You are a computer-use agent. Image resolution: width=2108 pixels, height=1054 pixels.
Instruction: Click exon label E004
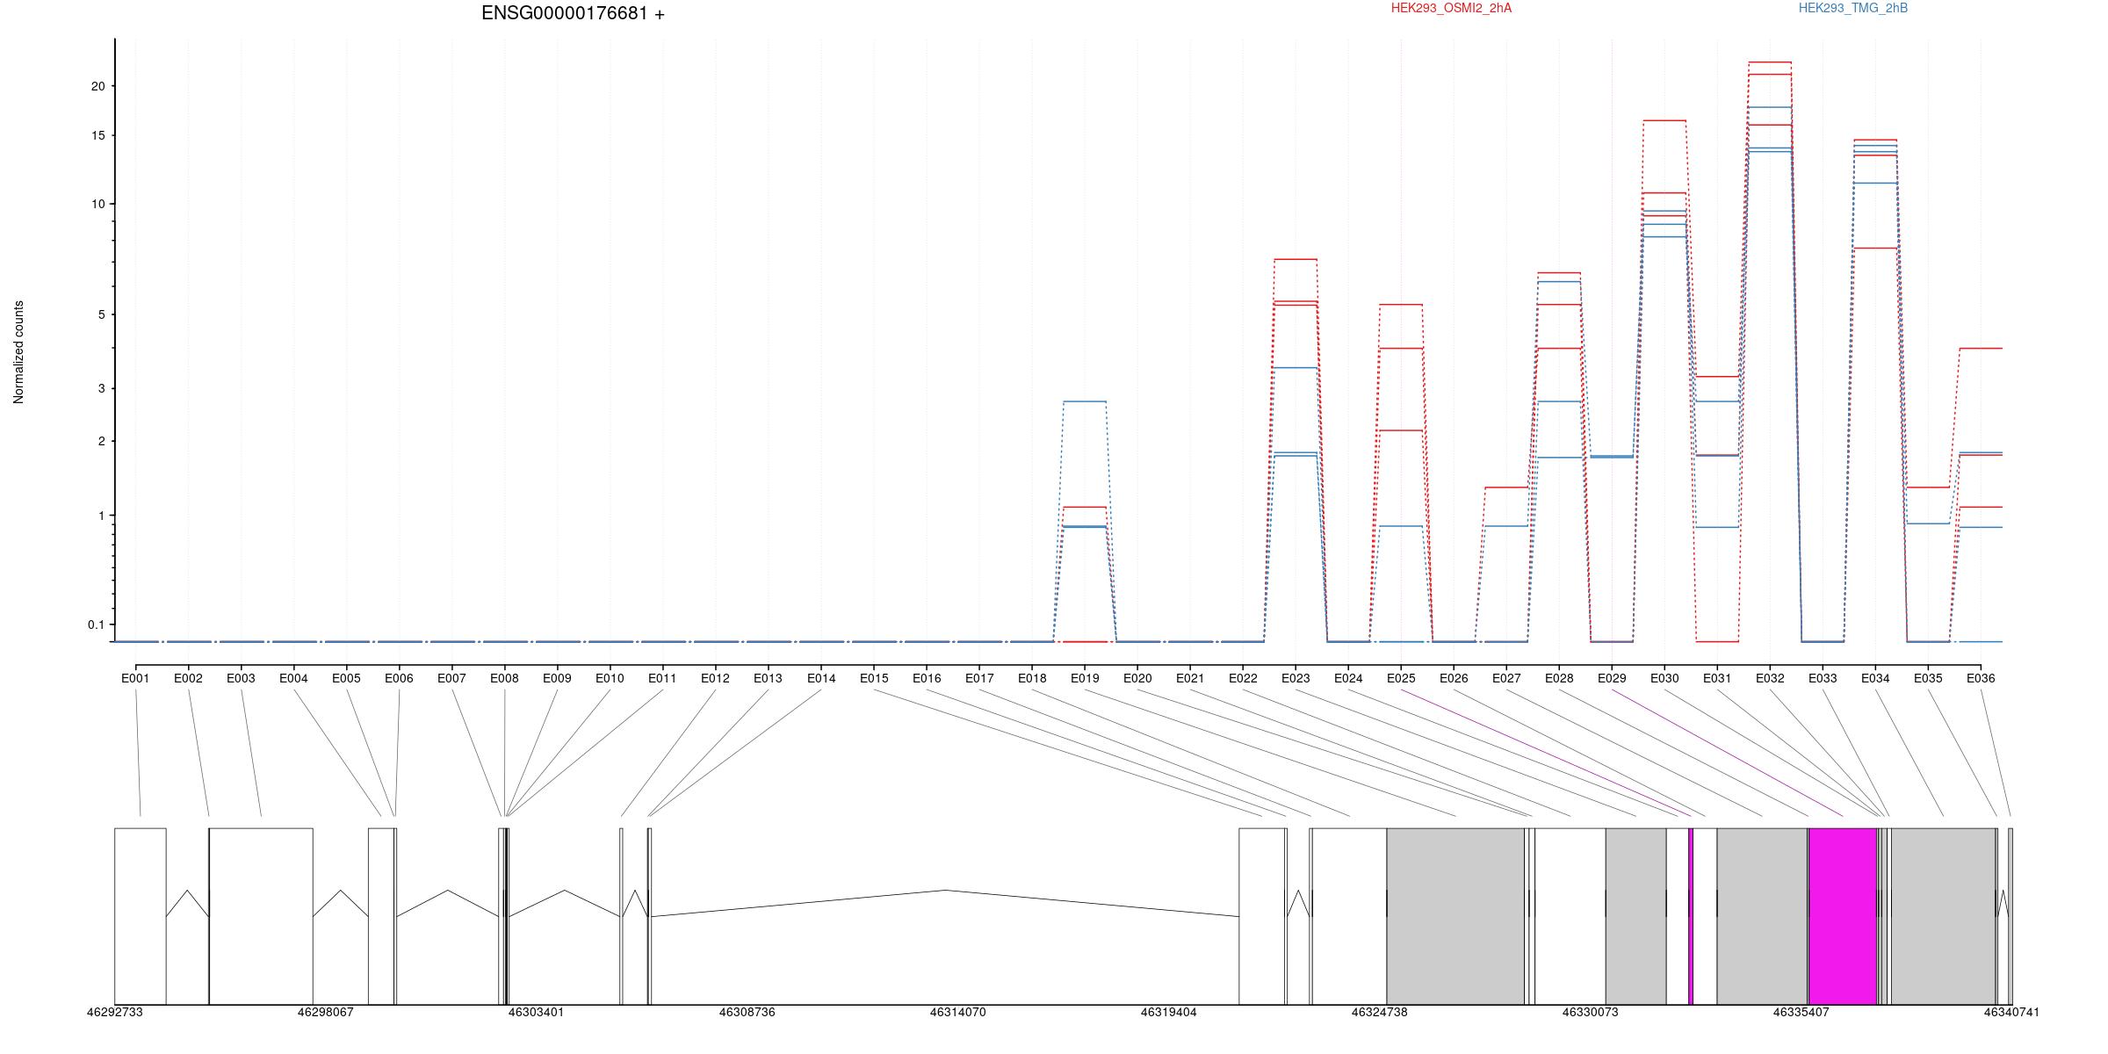pos(293,678)
